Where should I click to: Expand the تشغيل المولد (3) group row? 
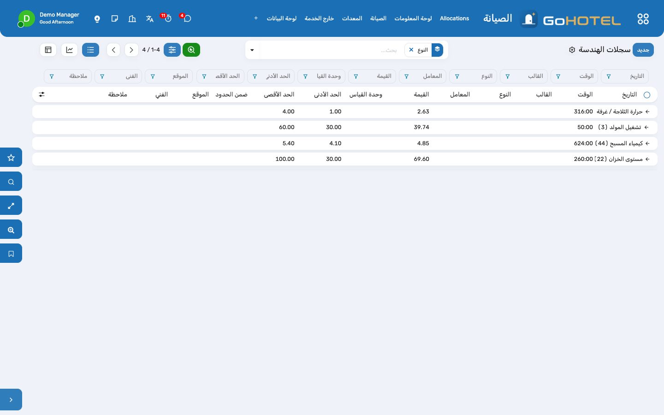[x=345, y=127]
